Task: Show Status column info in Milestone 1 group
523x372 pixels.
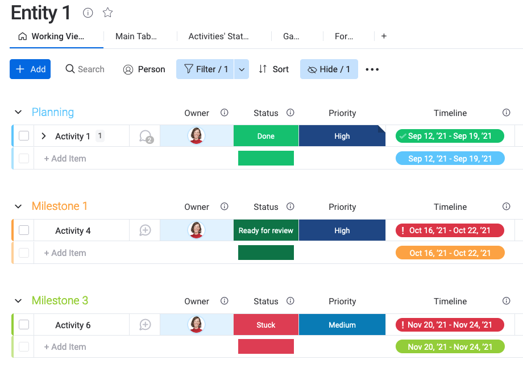Action: (290, 206)
